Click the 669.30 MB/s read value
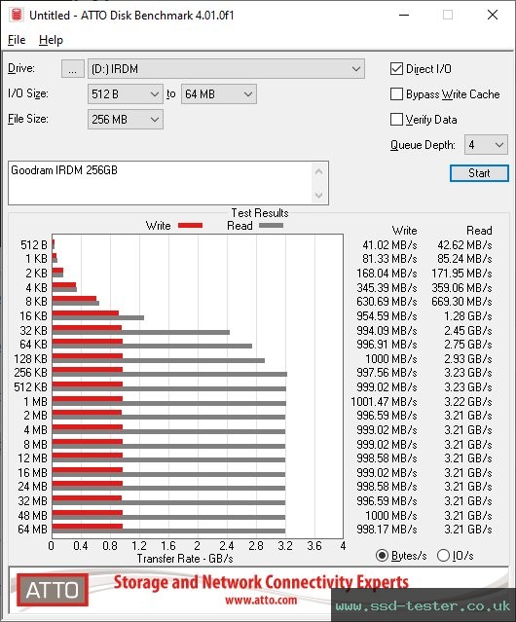Viewport: 516px width, 622px height. point(461,302)
